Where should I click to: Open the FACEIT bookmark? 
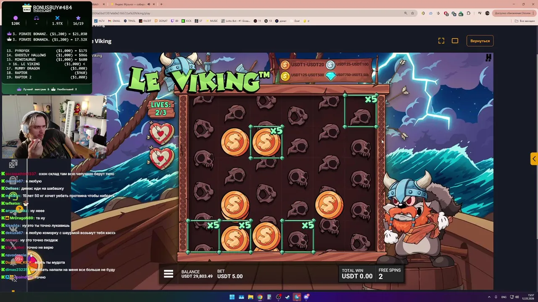point(145,21)
